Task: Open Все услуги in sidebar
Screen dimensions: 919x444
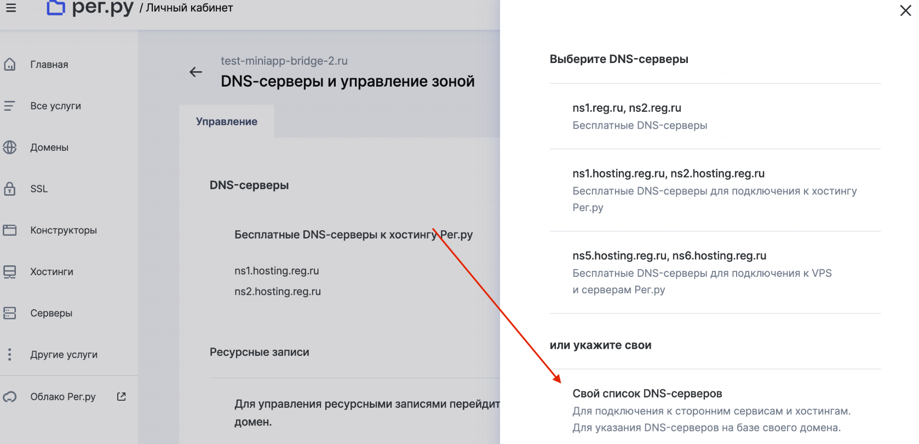Action: (55, 106)
